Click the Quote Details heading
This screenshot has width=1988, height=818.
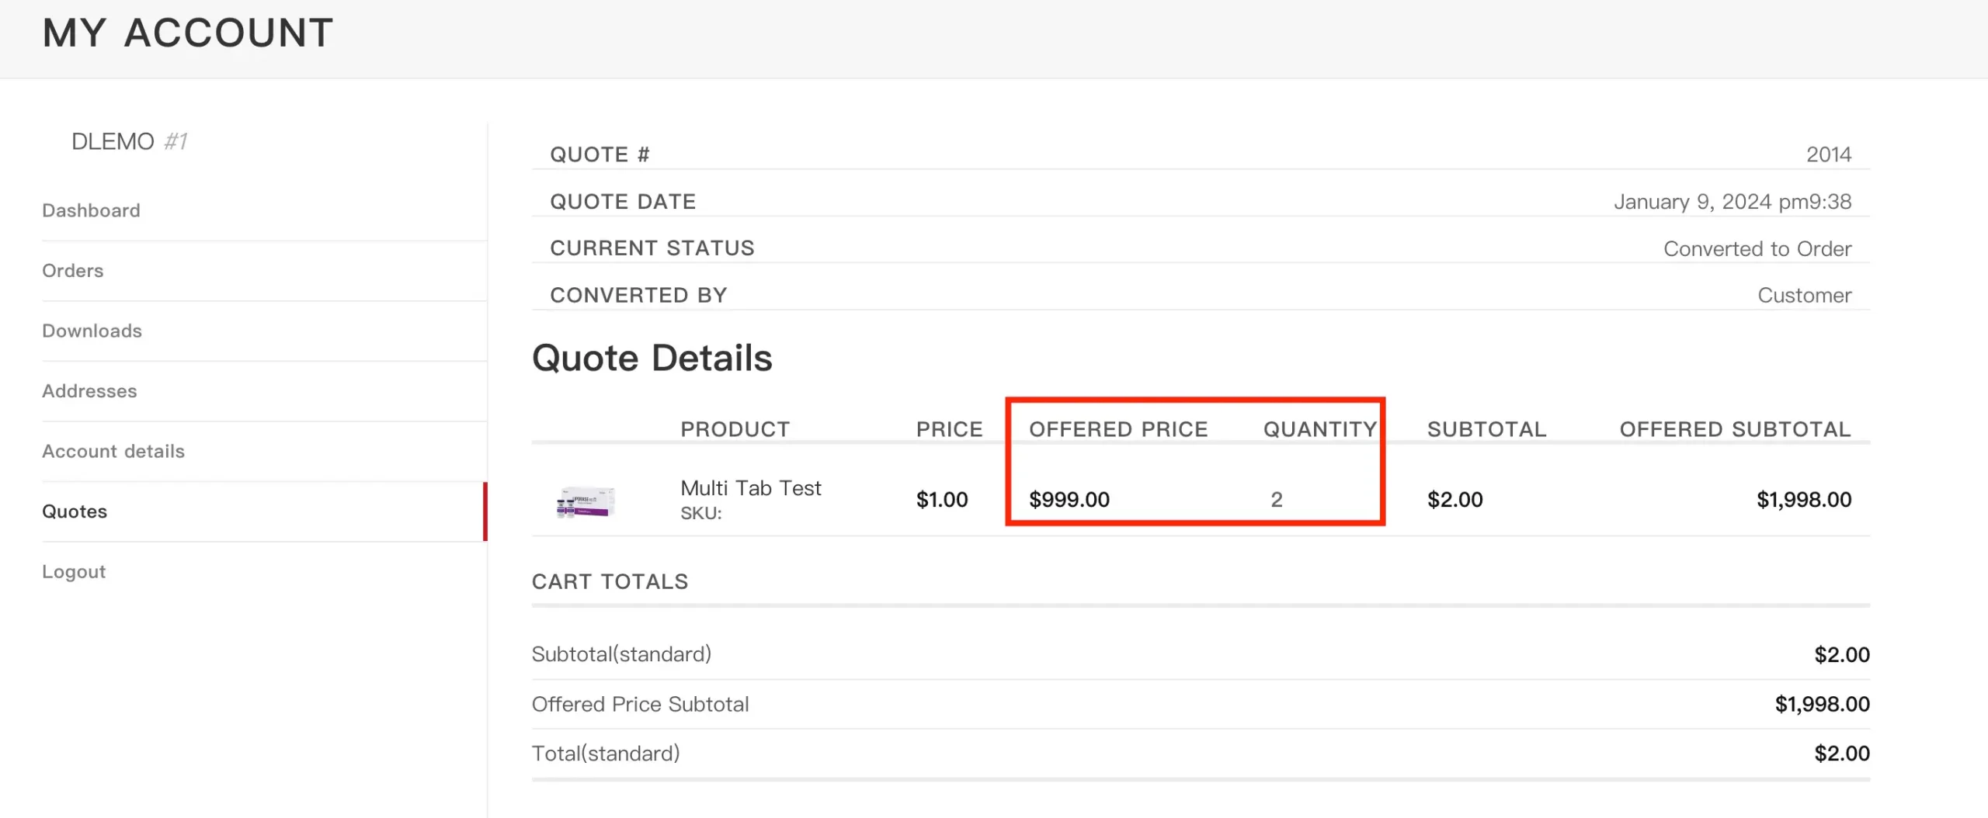tap(652, 358)
